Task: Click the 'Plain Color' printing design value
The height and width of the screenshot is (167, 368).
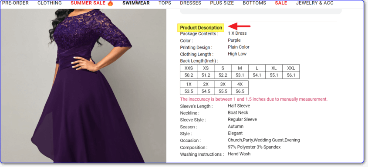Action: pos(239,47)
